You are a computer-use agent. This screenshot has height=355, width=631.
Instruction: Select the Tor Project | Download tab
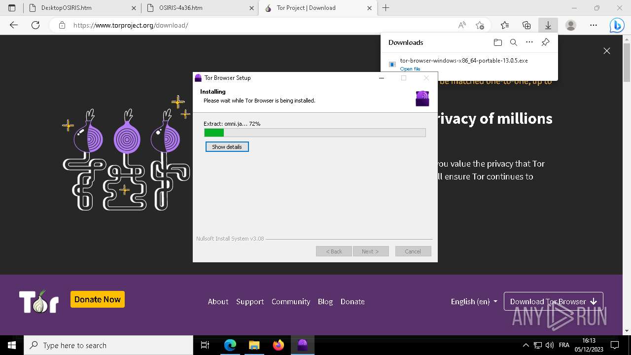tap(318, 8)
